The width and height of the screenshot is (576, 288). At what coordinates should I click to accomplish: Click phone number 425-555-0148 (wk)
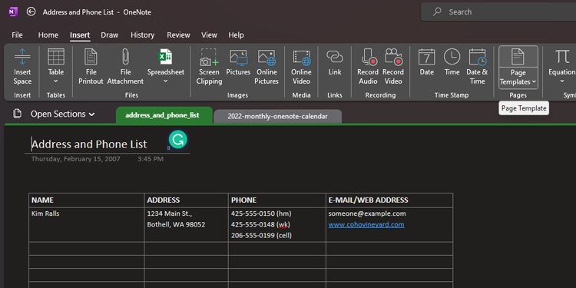point(261,224)
